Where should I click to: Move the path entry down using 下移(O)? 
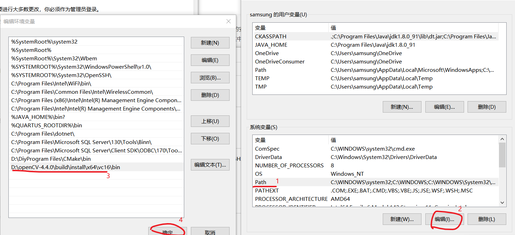[210, 138]
